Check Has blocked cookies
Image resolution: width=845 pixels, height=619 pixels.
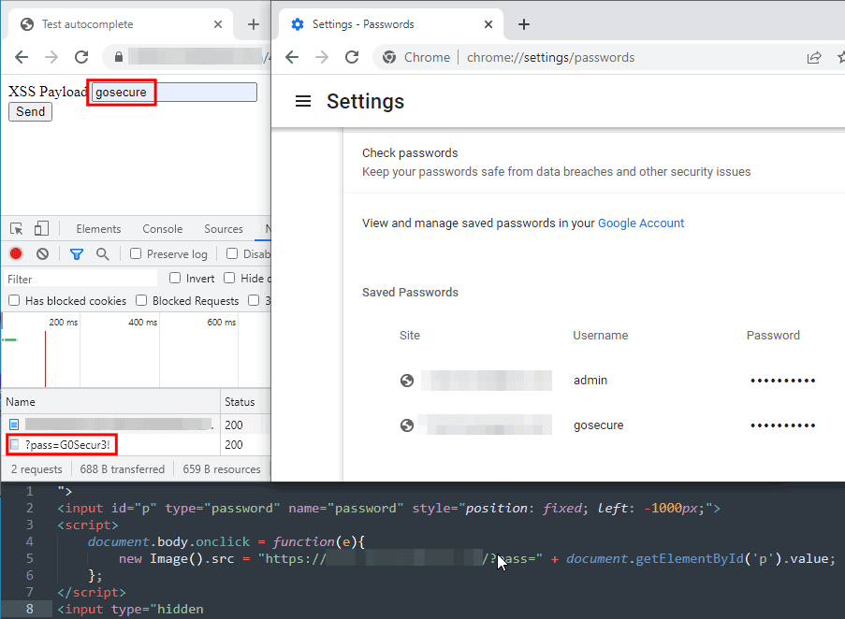[x=14, y=300]
